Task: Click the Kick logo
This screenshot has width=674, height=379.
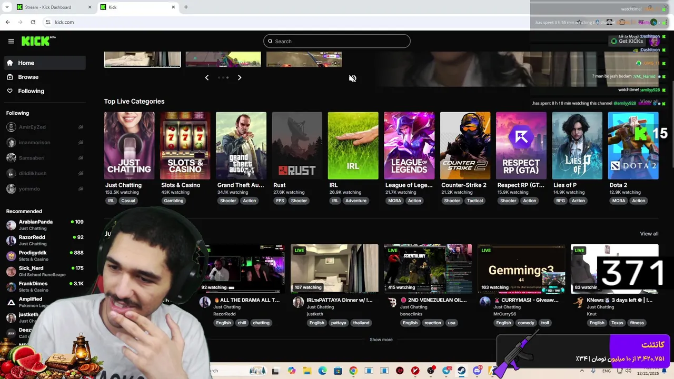Action: (38, 41)
